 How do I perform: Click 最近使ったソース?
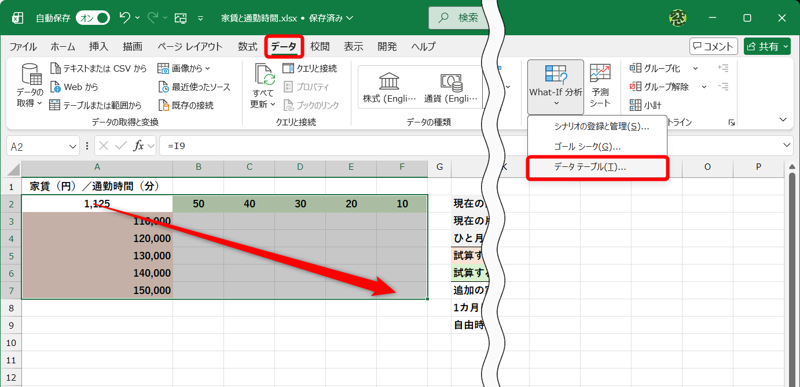[x=194, y=87]
